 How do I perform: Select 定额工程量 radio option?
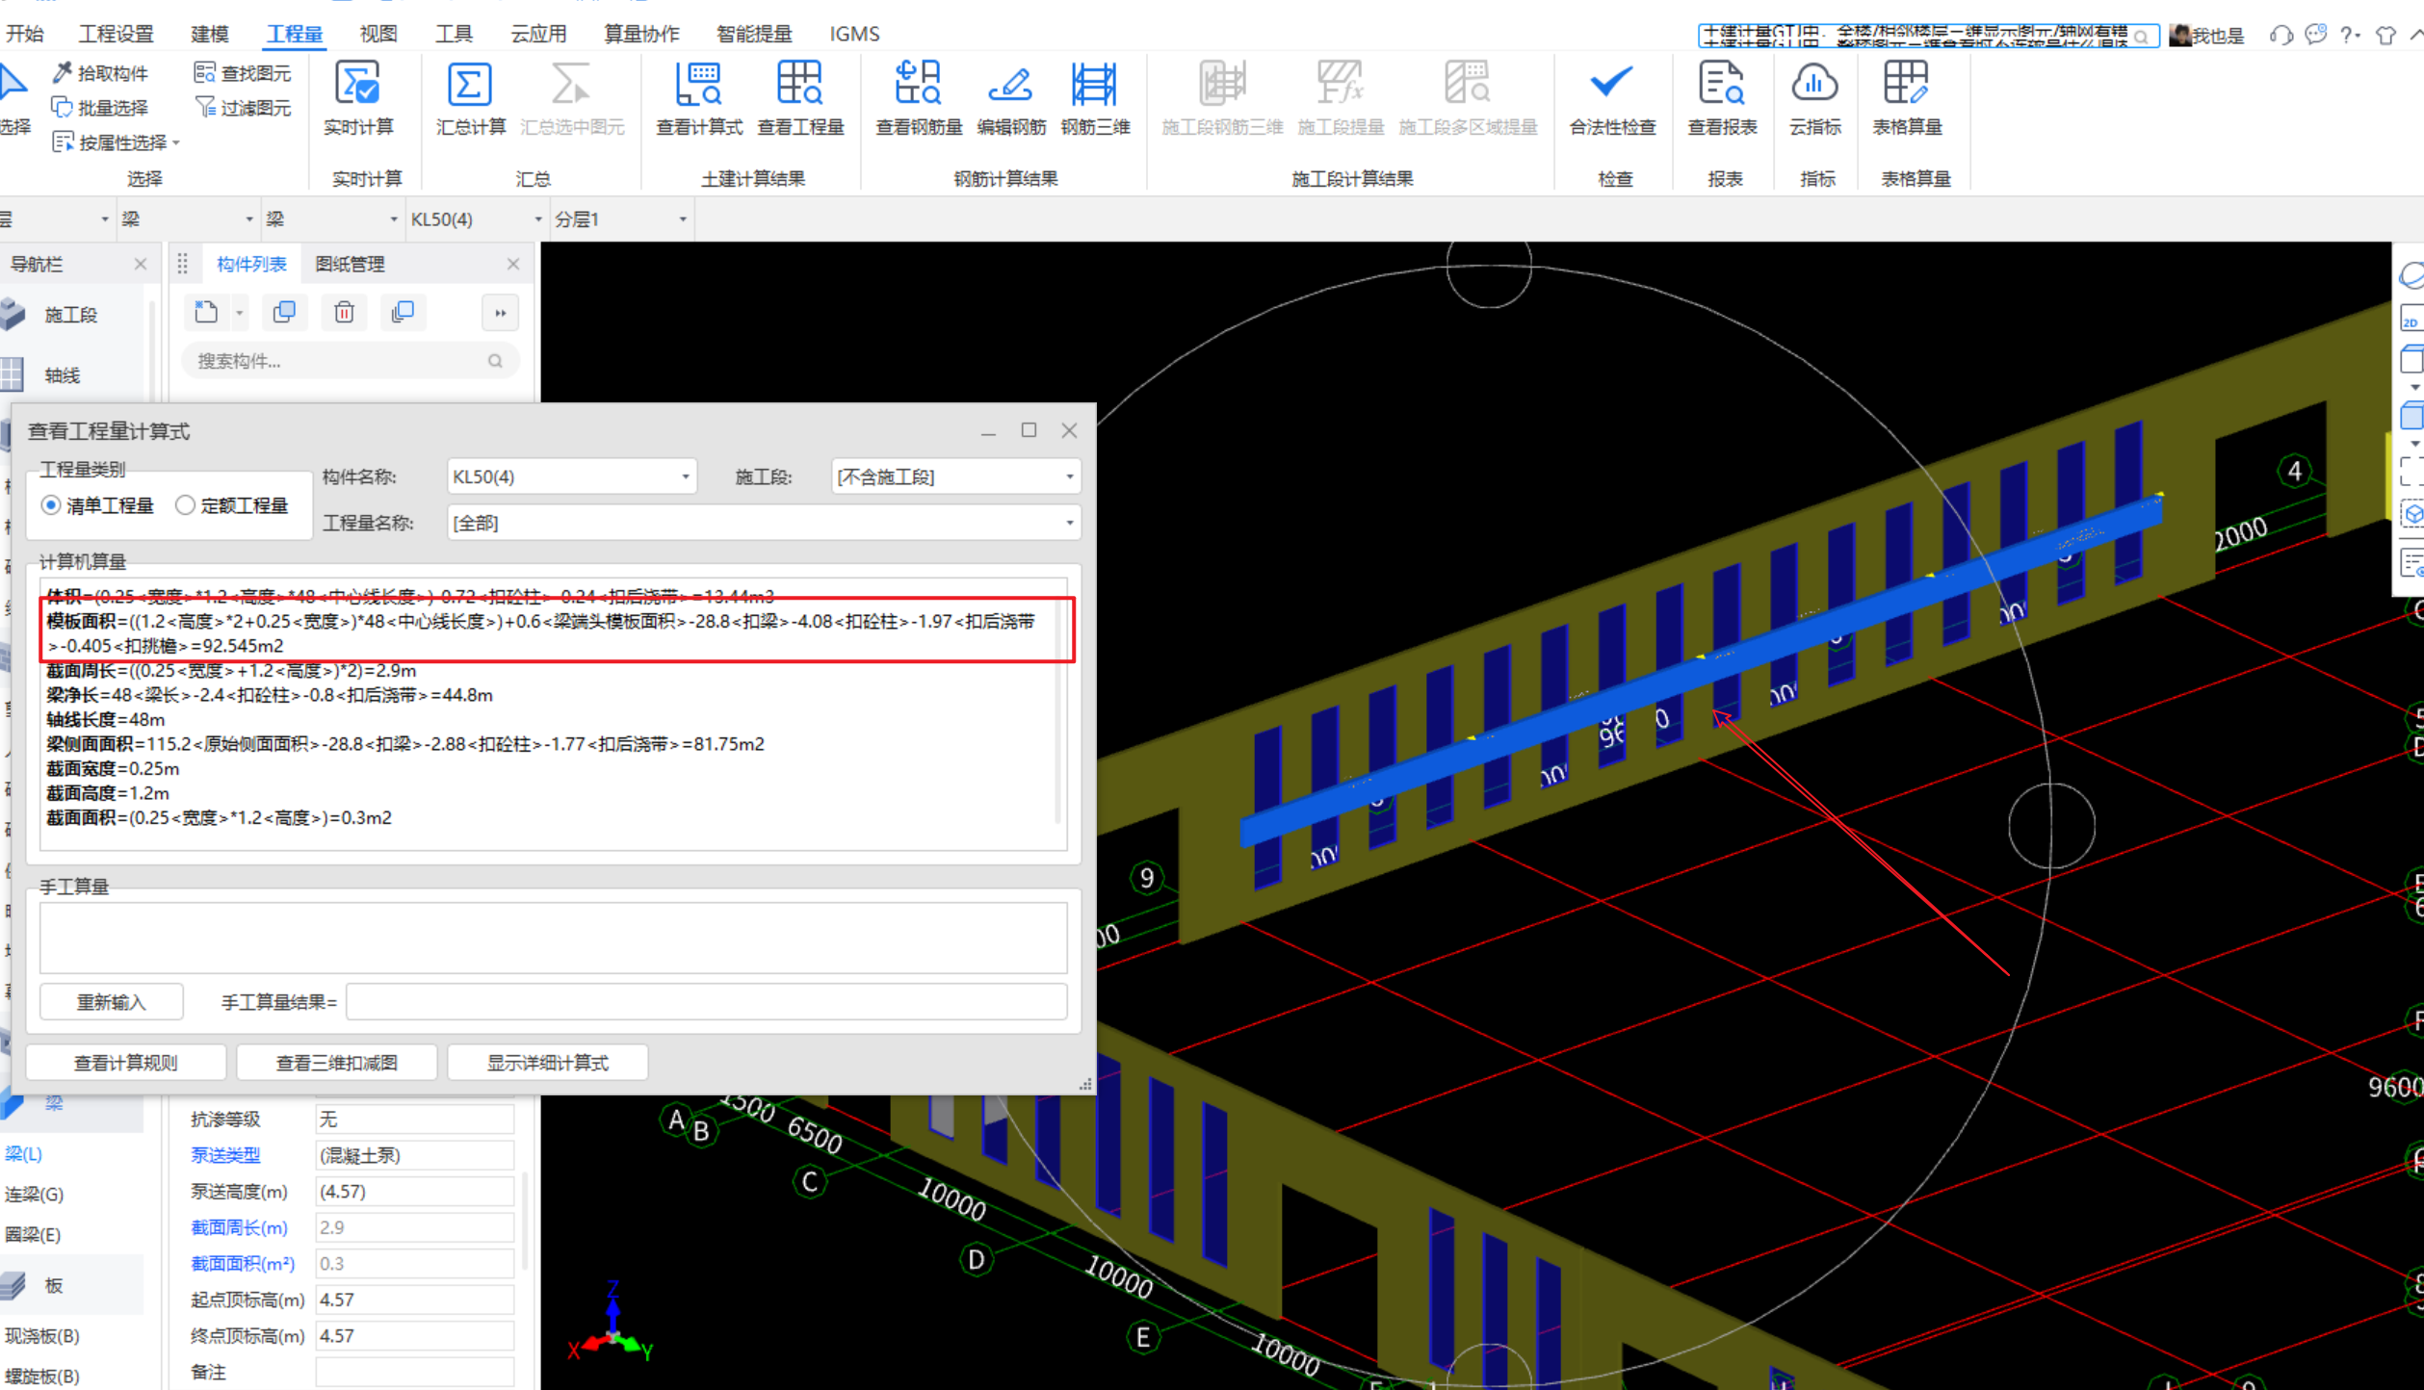[232, 505]
